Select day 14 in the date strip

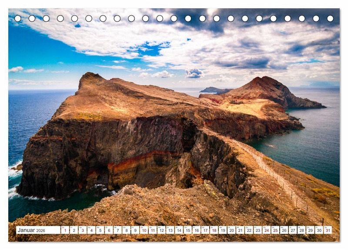click(179, 230)
